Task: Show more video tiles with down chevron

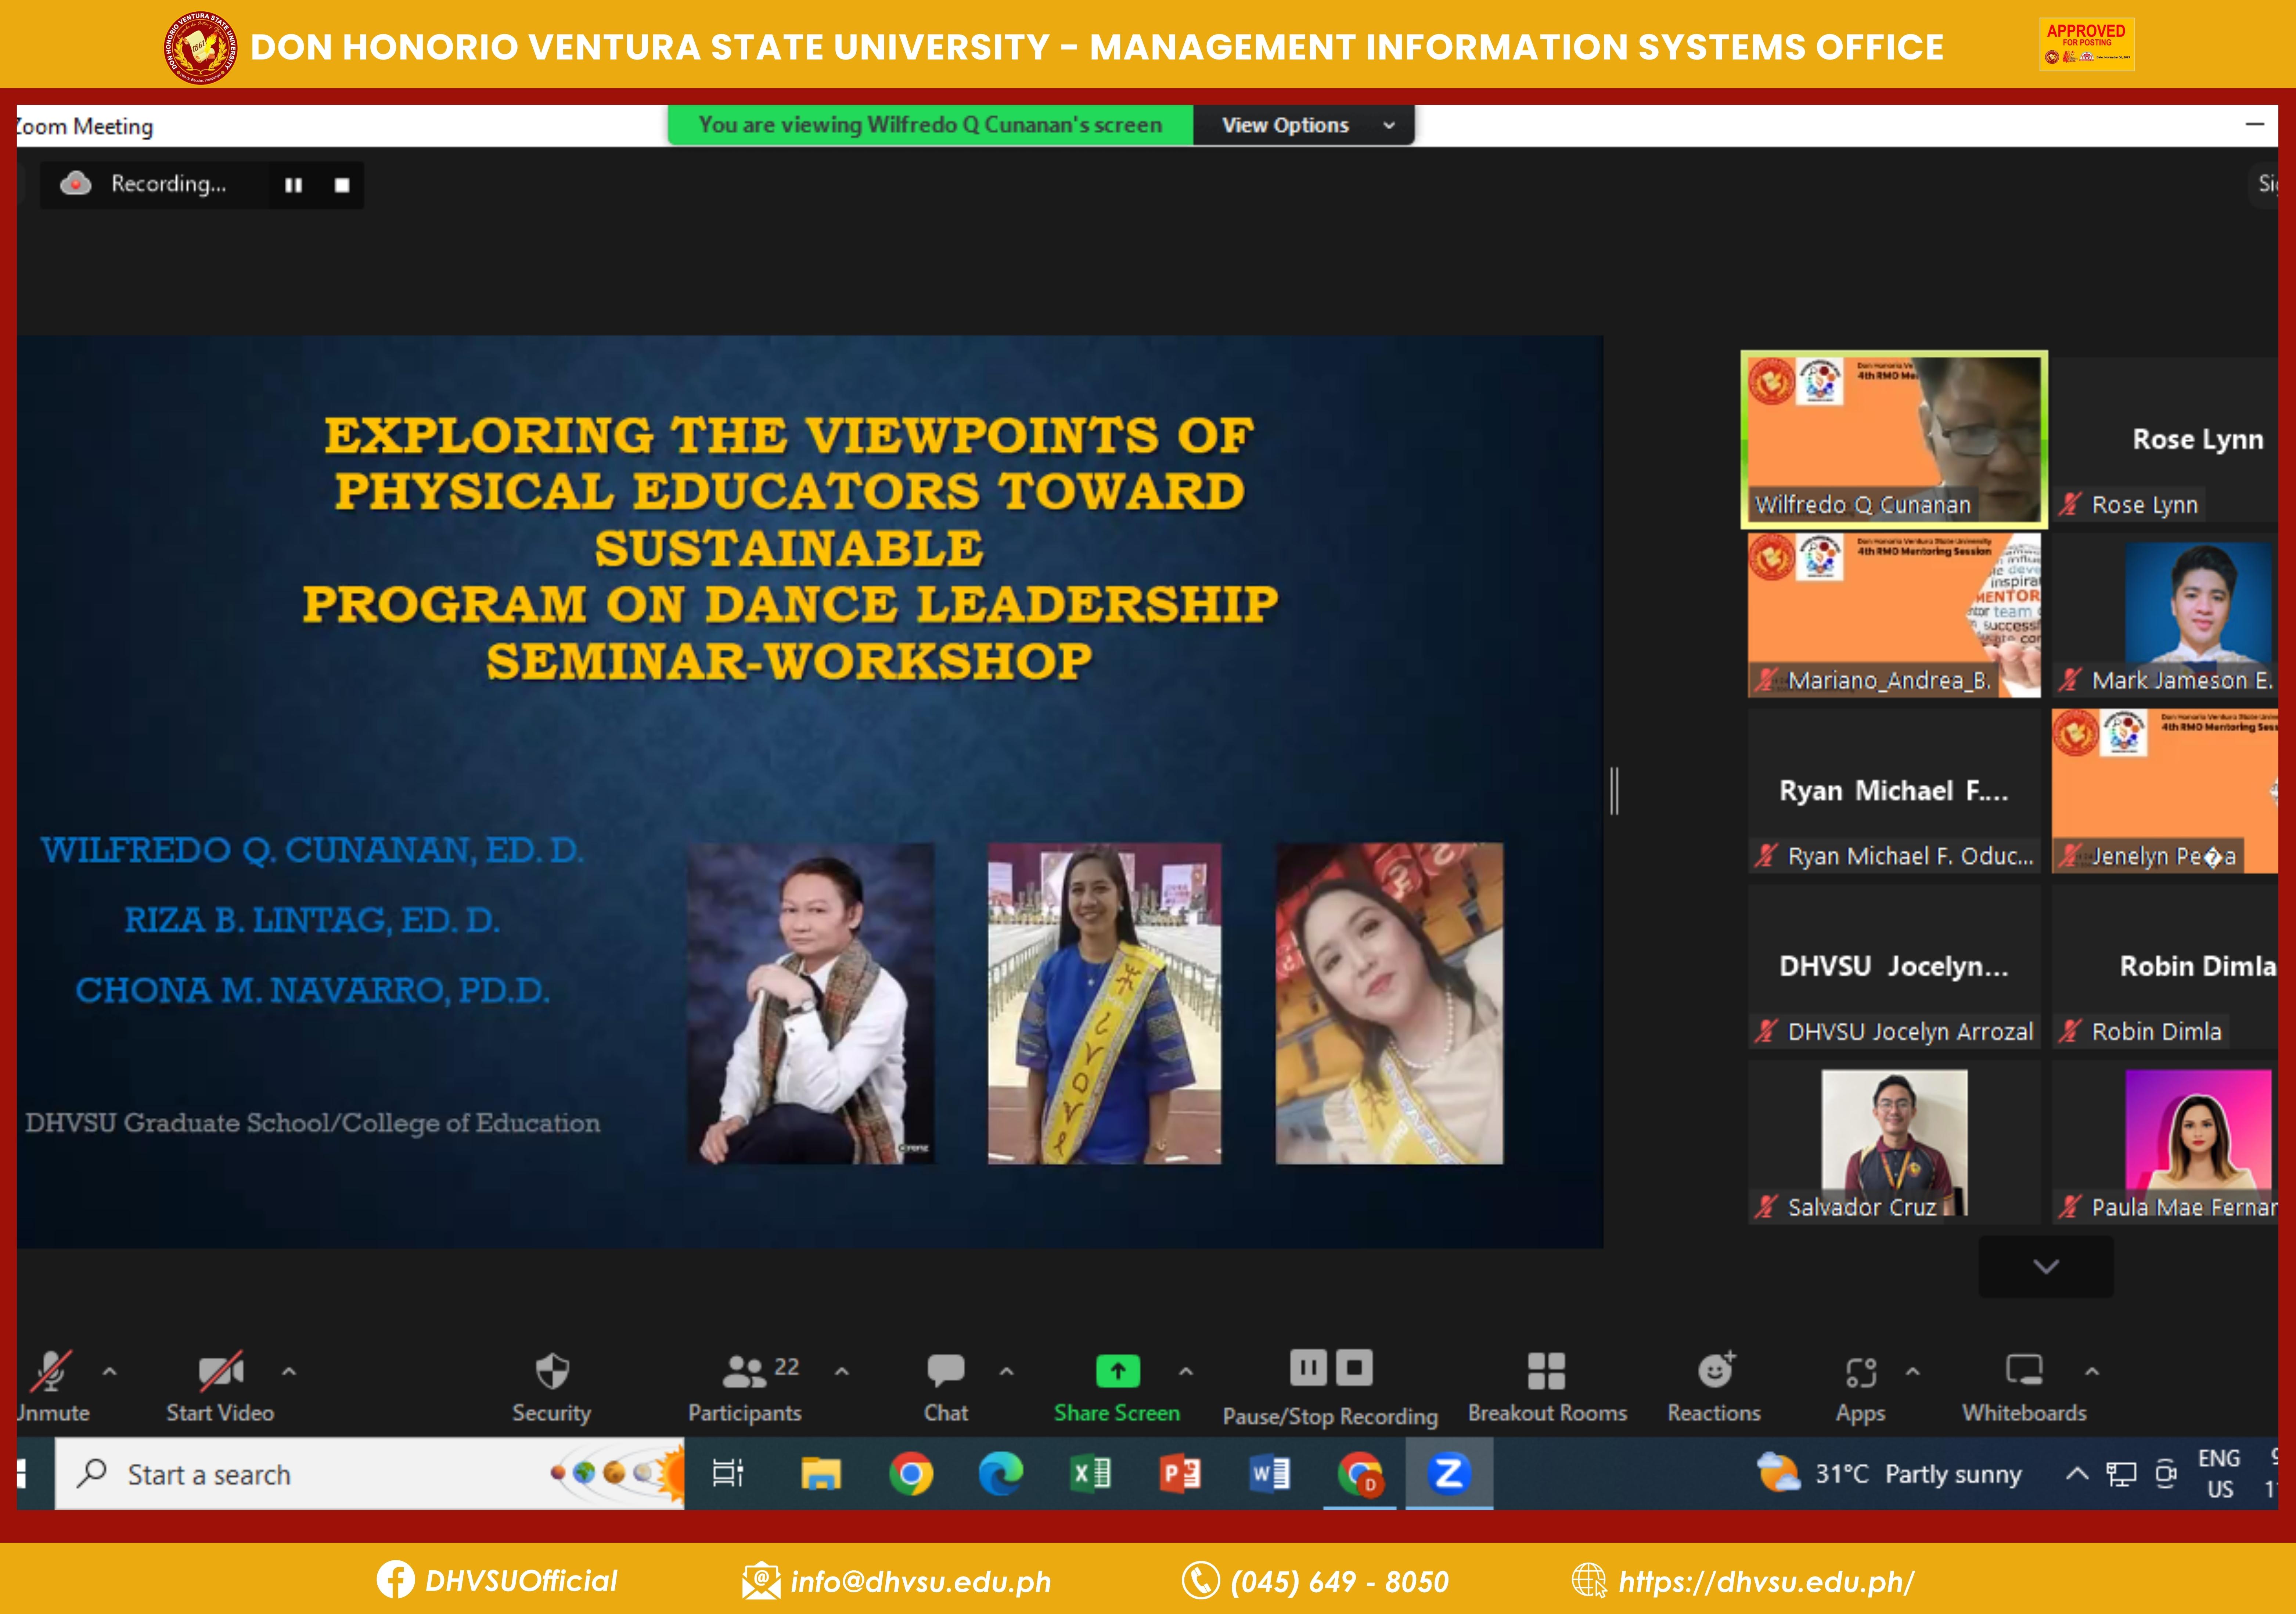Action: point(2046,1267)
